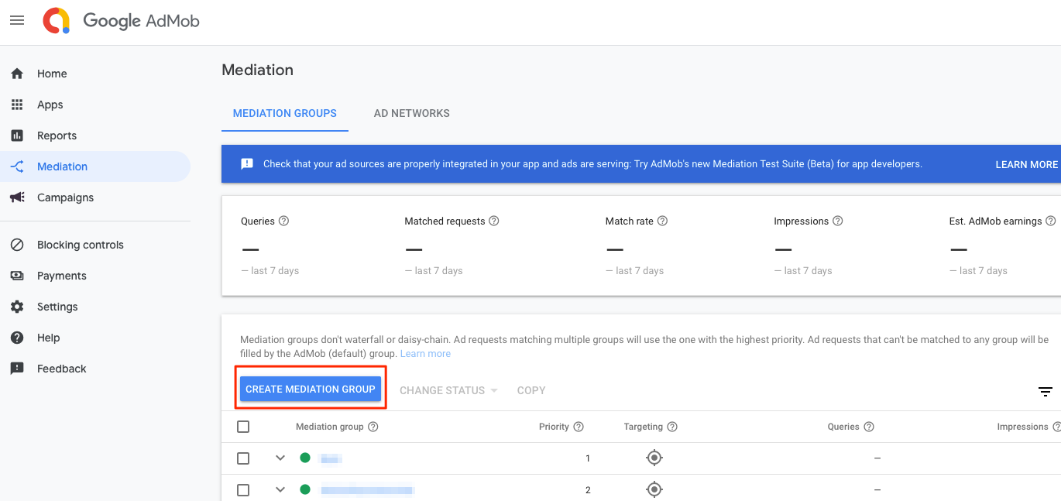The height and width of the screenshot is (501, 1061).
Task: Click the Google AdMob logo
Action: click(122, 21)
